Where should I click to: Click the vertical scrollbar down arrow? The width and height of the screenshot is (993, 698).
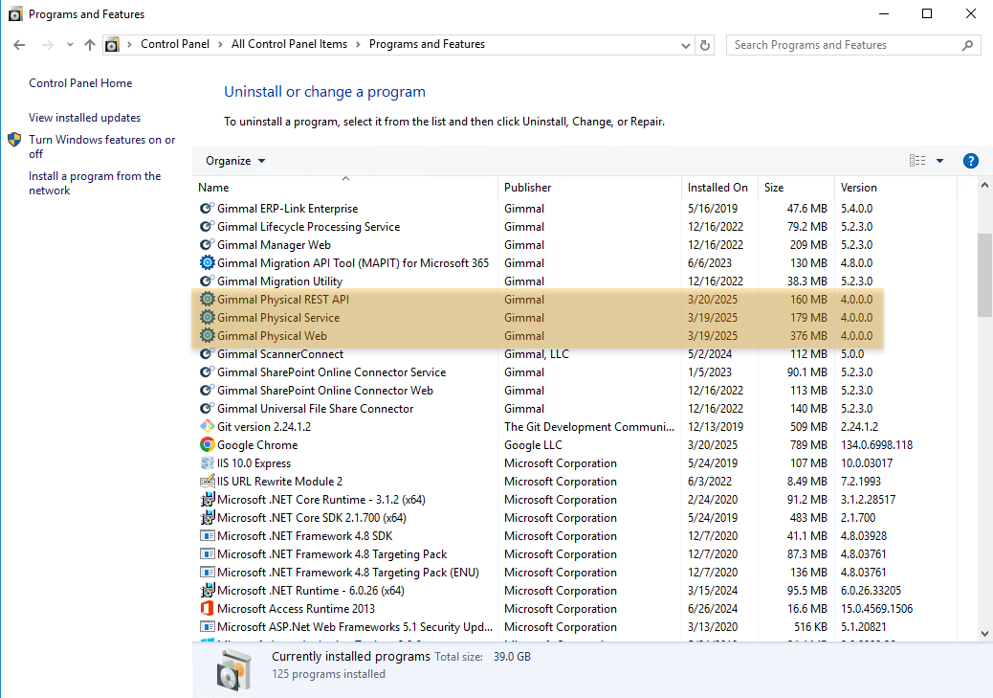[x=984, y=633]
